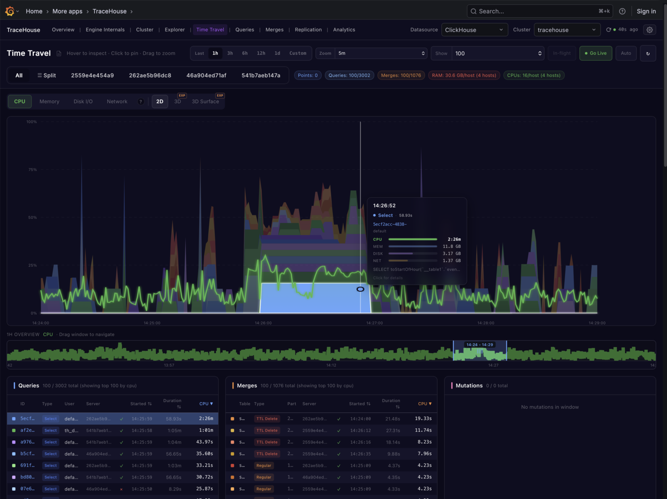This screenshot has width=667, height=499.
Task: Click the question mark help icon beside Network
Action: point(141,102)
